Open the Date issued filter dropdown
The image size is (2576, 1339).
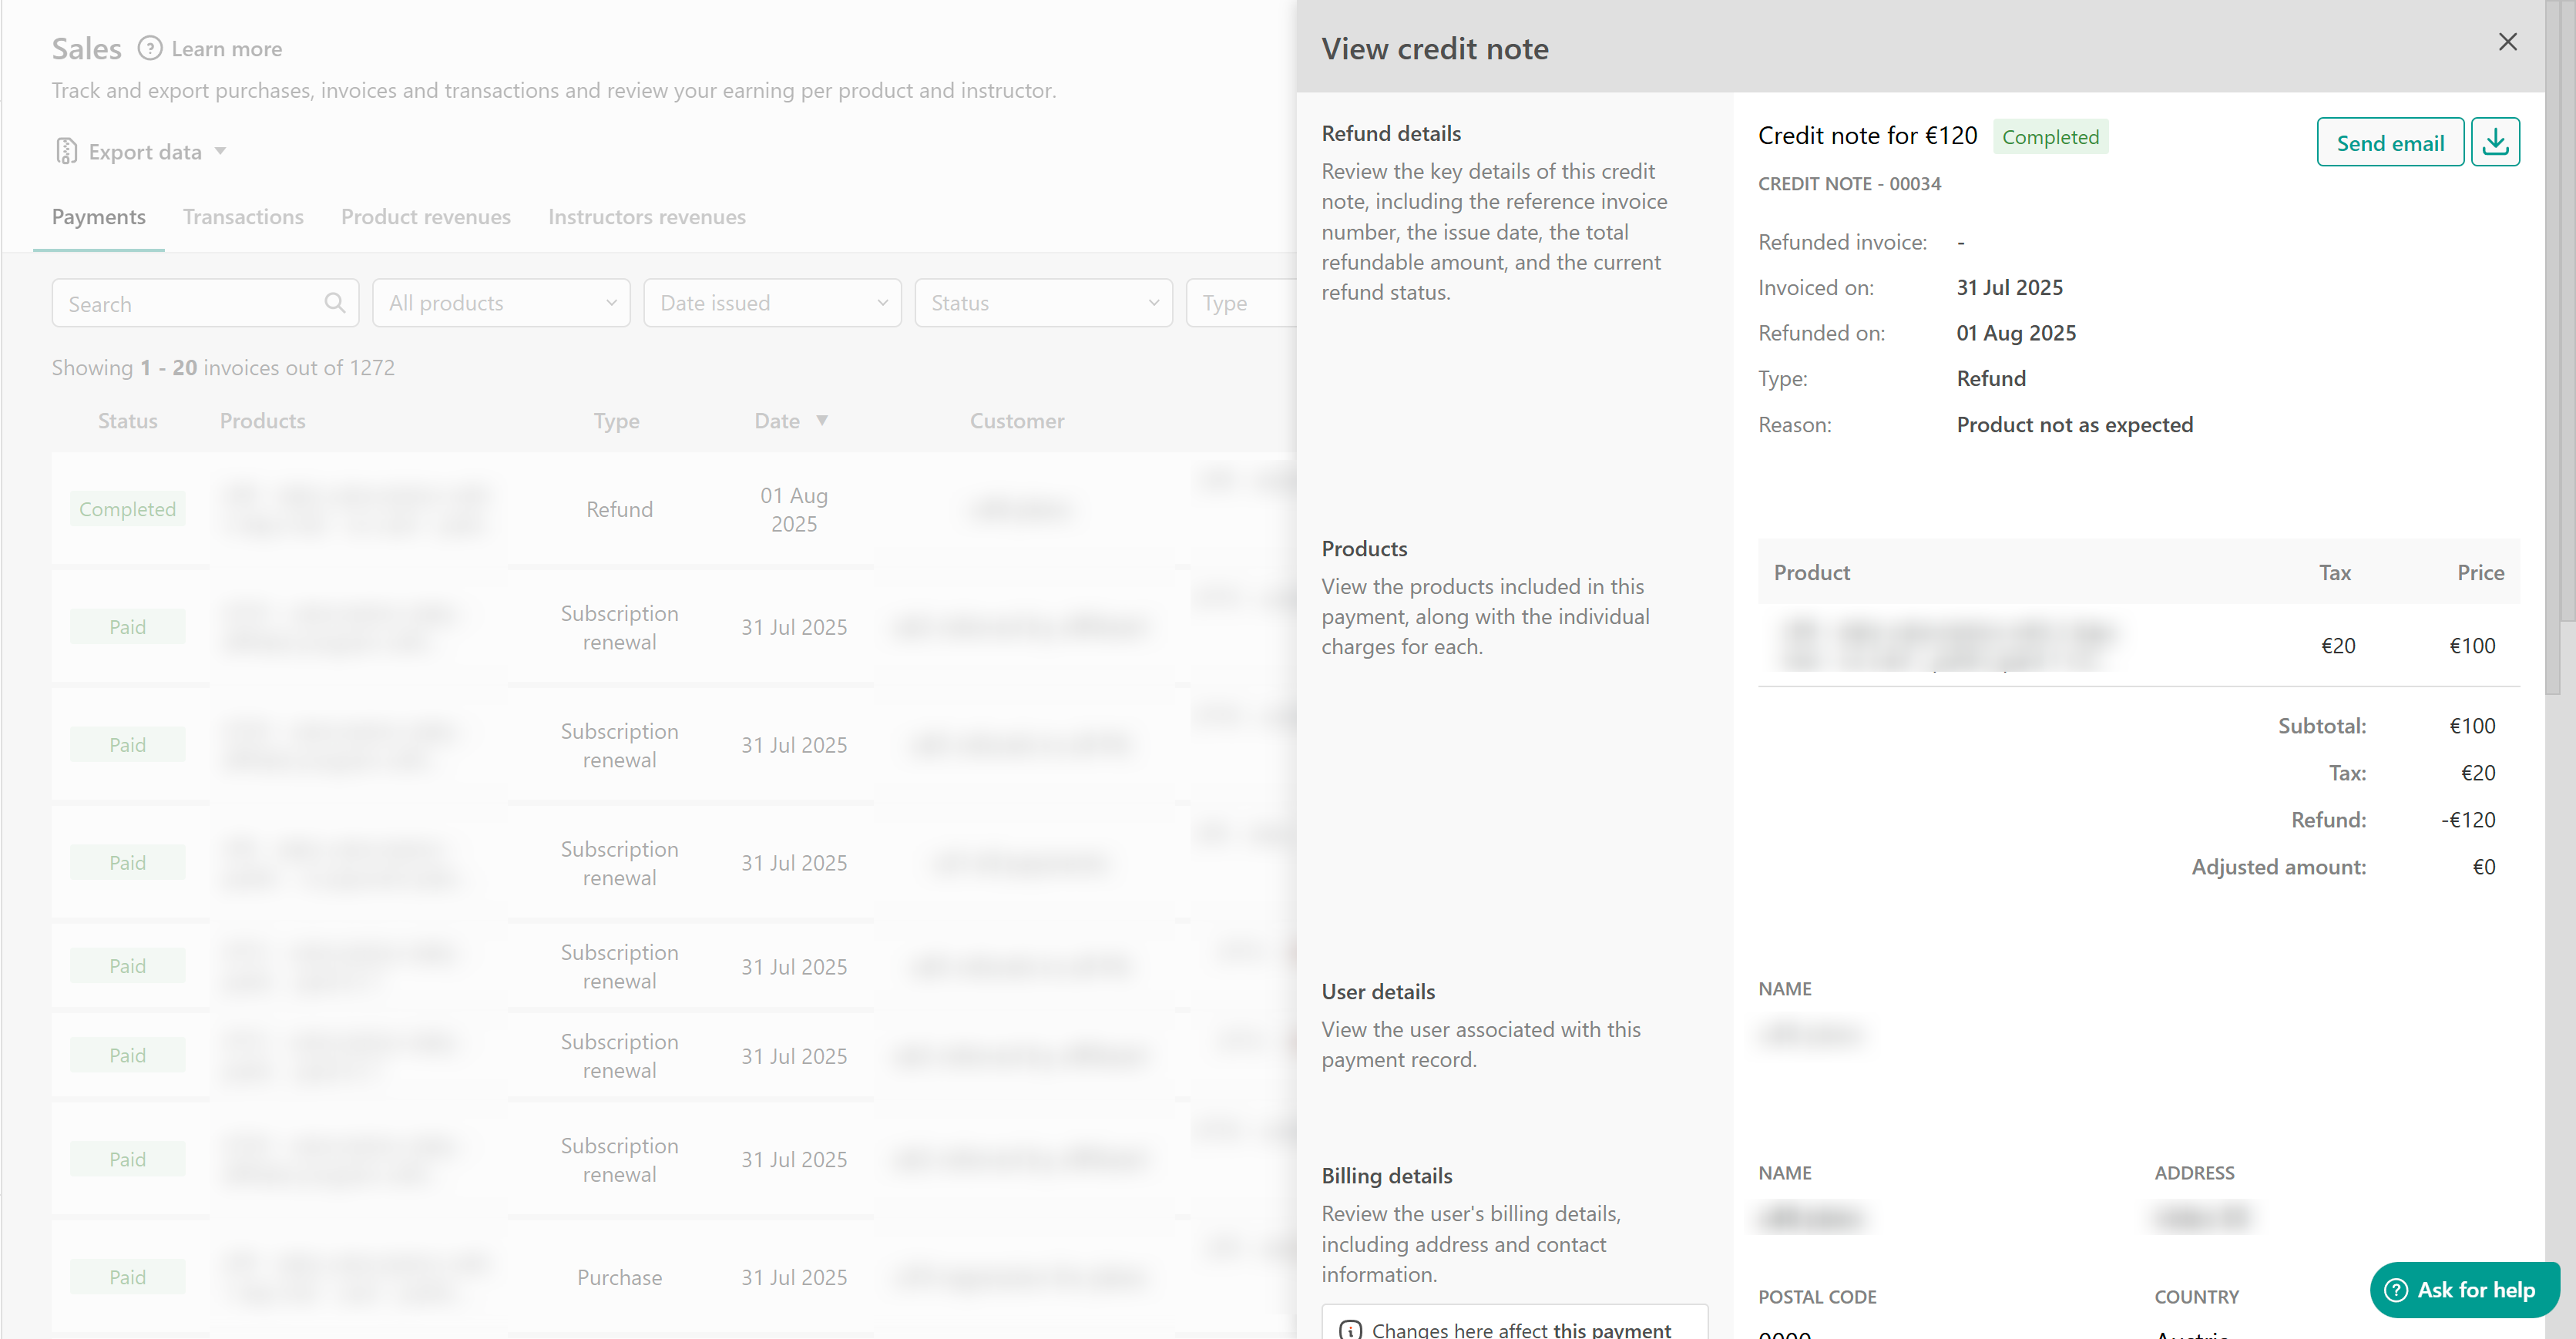point(772,303)
